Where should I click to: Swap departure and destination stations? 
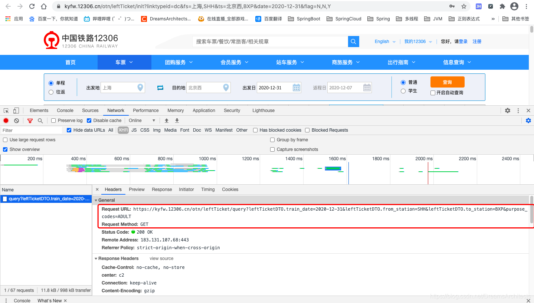pos(160,88)
